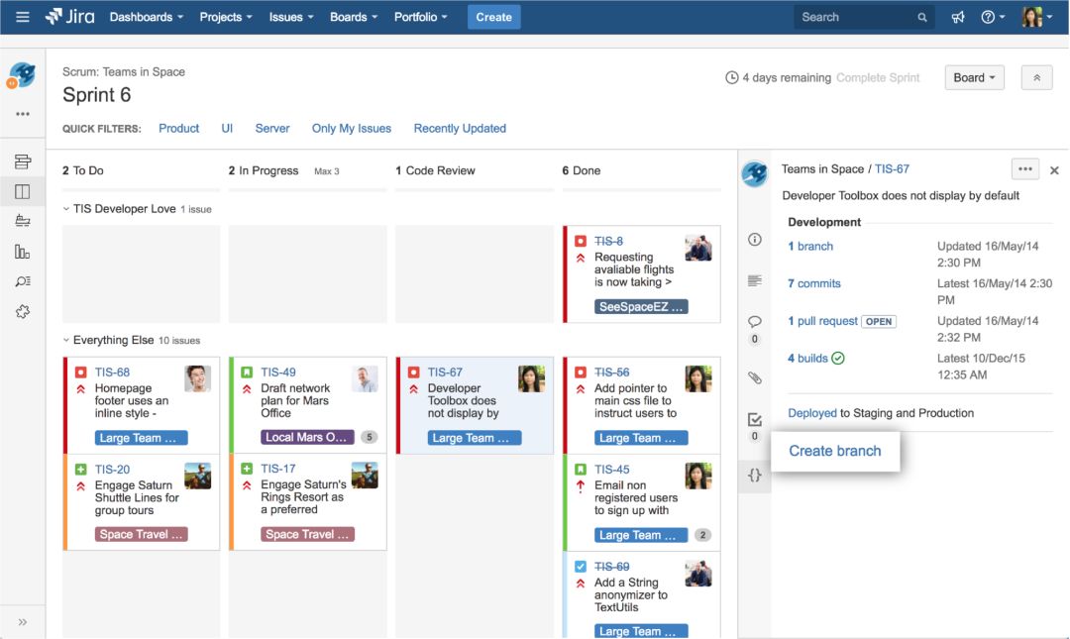Viewport: 1070px width, 639px height.
Task: Open the TIS-20 issue link
Action: coord(112,469)
